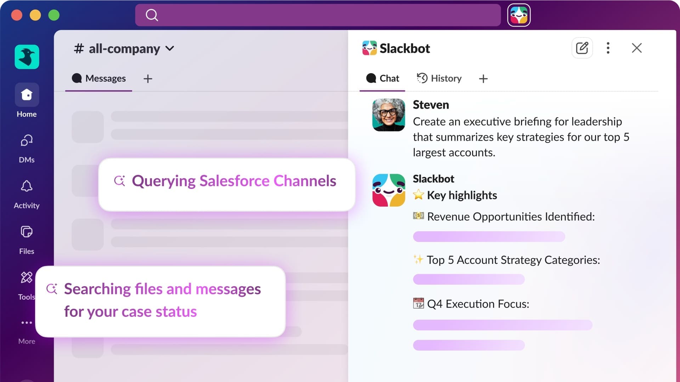Screen dimensions: 680x382
Task: Close the Slackbot panel
Action: pos(637,48)
